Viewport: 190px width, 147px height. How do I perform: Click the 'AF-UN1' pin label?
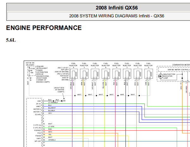click(38, 141)
